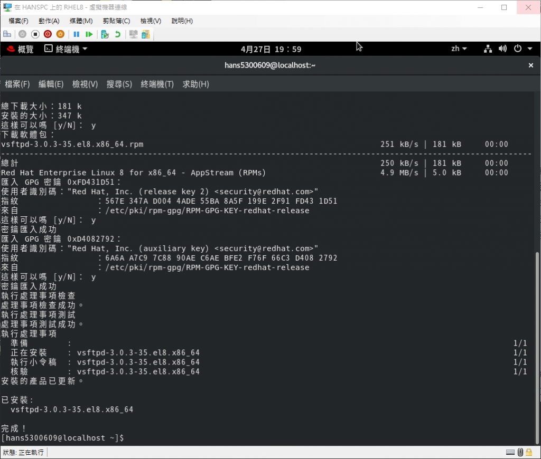
Task: Pause the virtual machine
Action: (x=77, y=34)
